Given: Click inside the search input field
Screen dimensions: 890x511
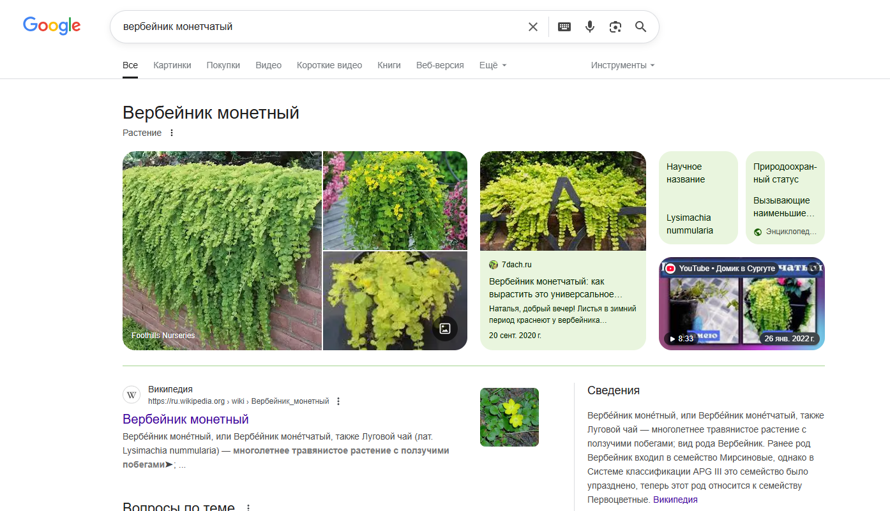Looking at the screenshot, I should [x=319, y=27].
